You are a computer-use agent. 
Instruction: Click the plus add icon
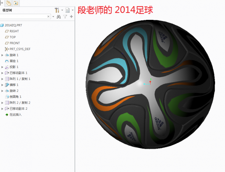click(x=71, y=17)
